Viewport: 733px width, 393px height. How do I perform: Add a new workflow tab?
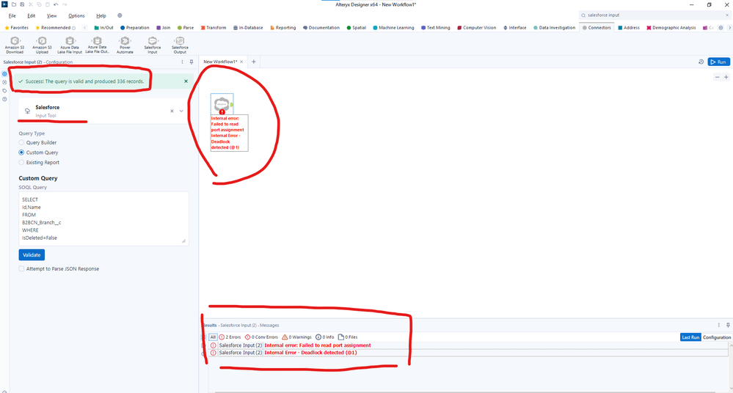pos(254,62)
